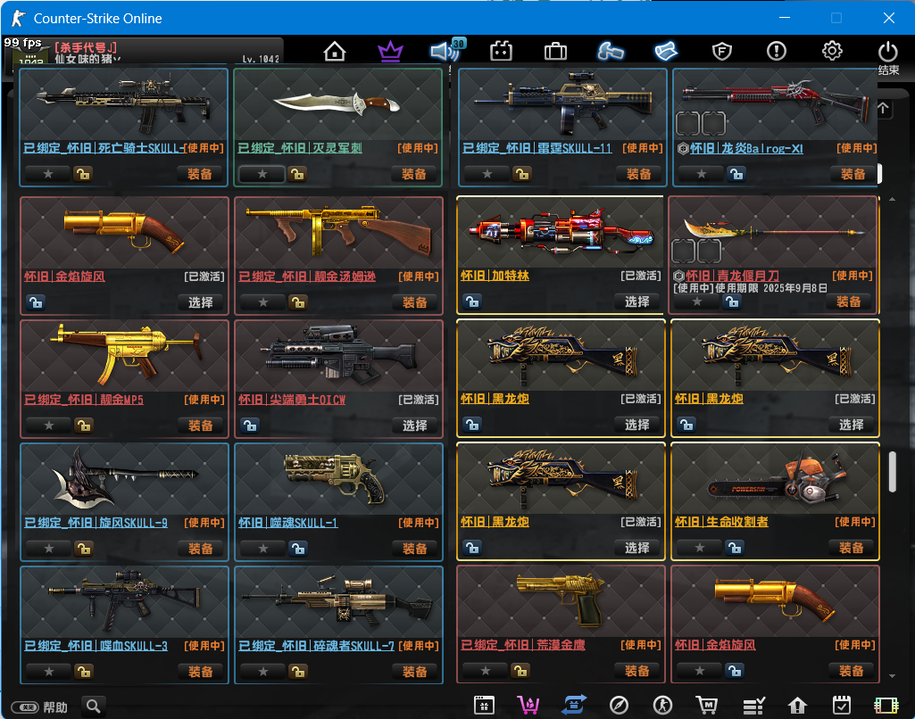Open the 怀旧|生命收割者 name link
This screenshot has width=915, height=719.
coord(721,521)
